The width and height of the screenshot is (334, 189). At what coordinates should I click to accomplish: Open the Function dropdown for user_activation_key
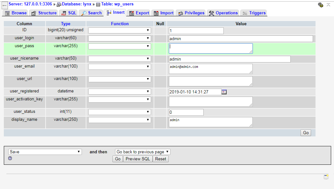120,99
